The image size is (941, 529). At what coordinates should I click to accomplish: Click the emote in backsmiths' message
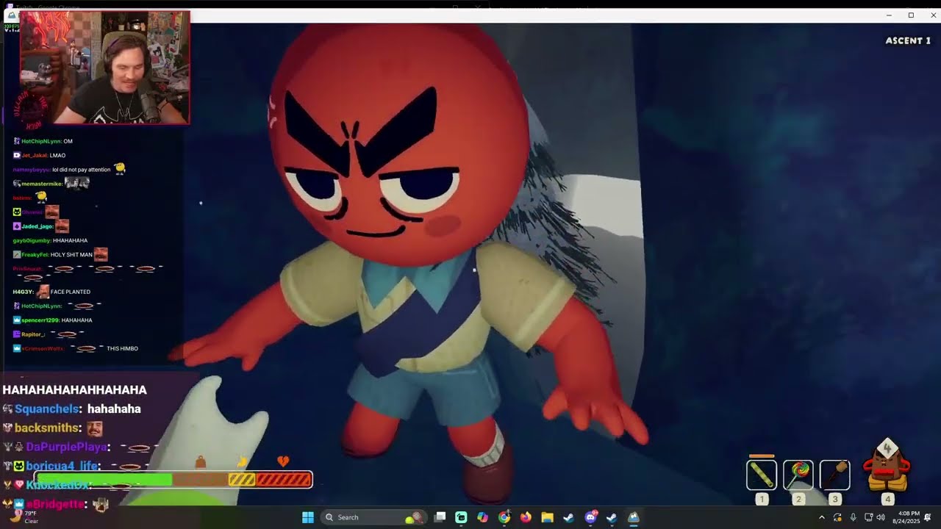(94, 428)
